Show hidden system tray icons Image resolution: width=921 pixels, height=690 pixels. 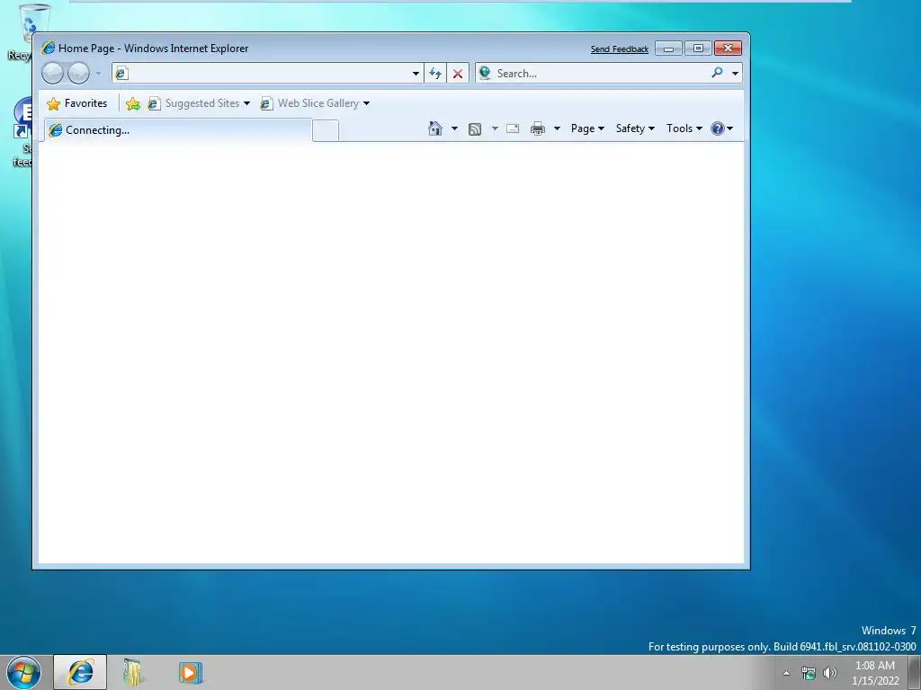coord(786,673)
